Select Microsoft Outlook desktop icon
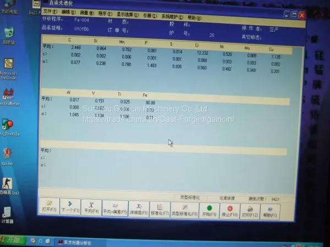Screen dimensions: 330x247 click(x=9, y=69)
